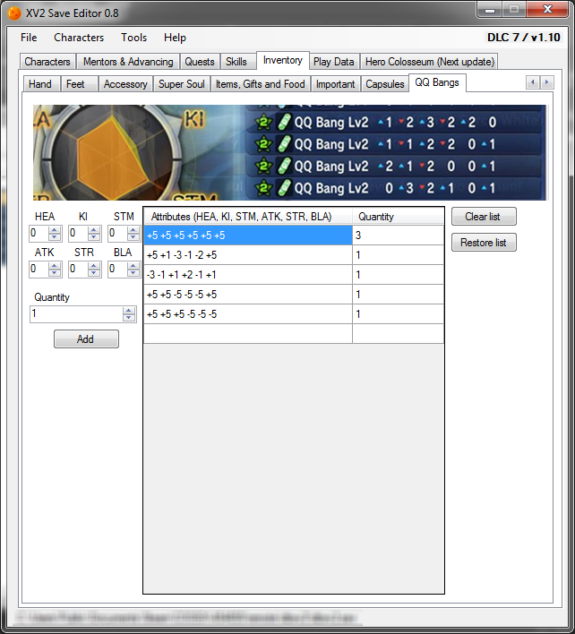This screenshot has height=634, width=575.
Task: Click the QQ Bang radar chart banner image
Action: [289, 153]
